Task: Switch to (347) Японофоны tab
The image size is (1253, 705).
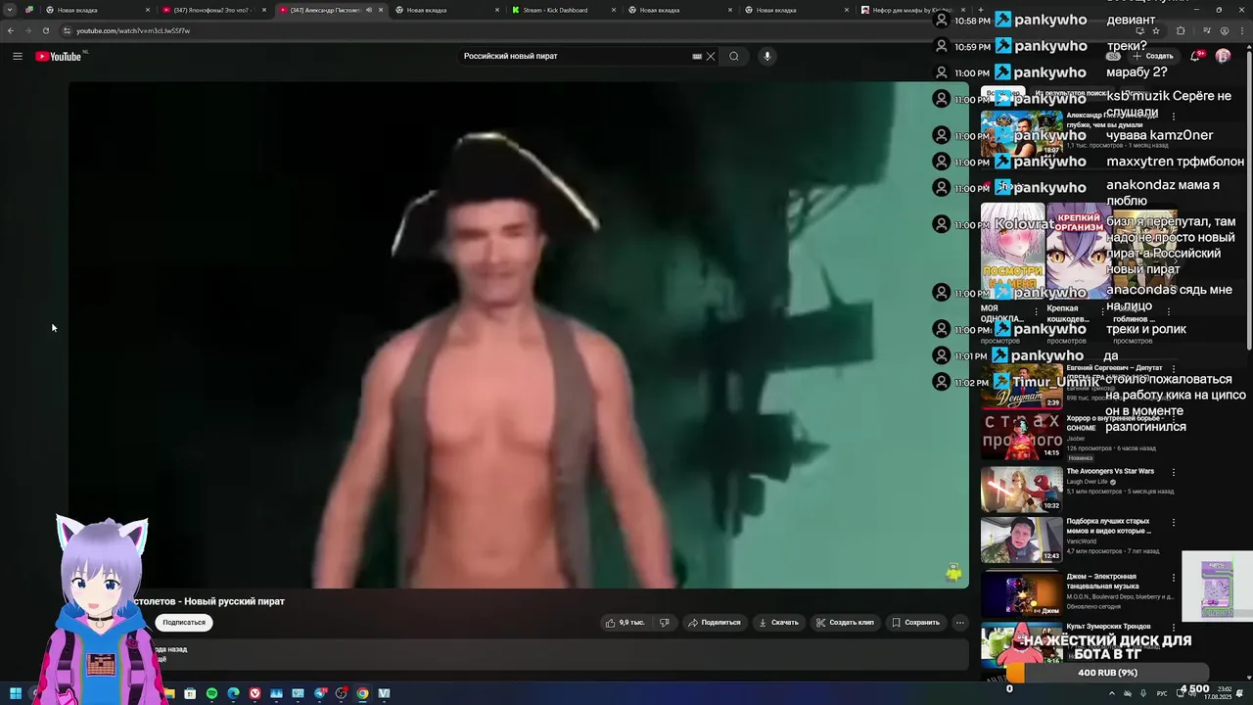Action: (213, 10)
